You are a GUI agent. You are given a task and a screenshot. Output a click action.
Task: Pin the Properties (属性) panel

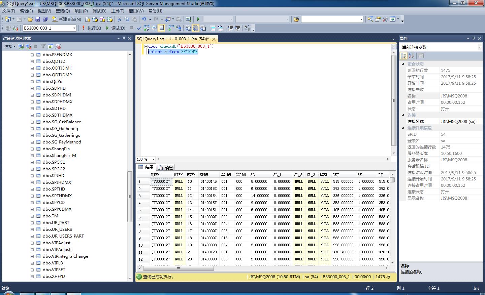pos(474,38)
